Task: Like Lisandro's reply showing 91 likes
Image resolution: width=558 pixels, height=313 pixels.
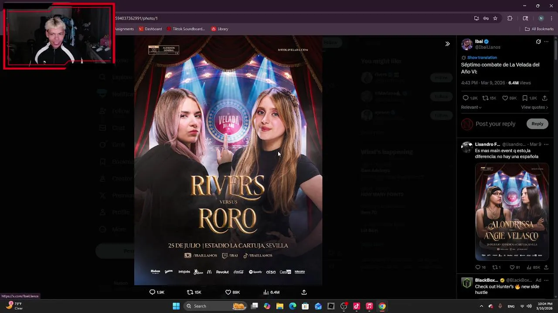Action: (x=512, y=267)
